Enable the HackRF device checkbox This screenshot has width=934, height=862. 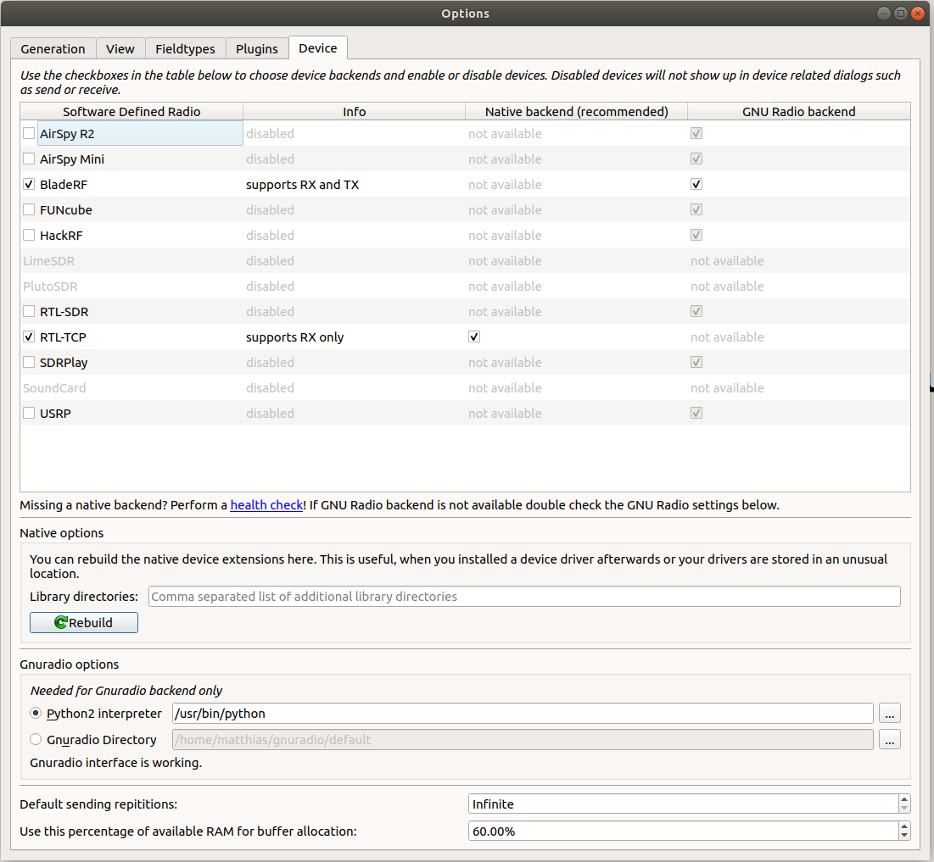(x=29, y=235)
